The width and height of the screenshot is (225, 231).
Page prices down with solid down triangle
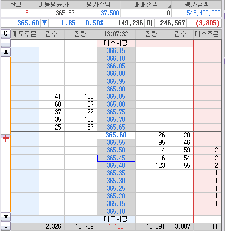click(6, 217)
